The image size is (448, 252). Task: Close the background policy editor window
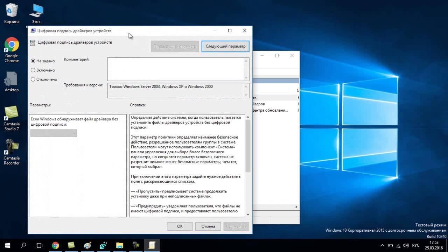pos(292,55)
